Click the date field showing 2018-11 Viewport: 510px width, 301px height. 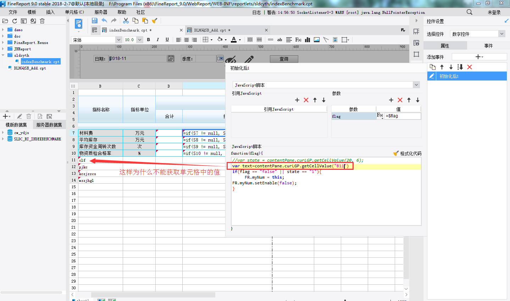138,58
